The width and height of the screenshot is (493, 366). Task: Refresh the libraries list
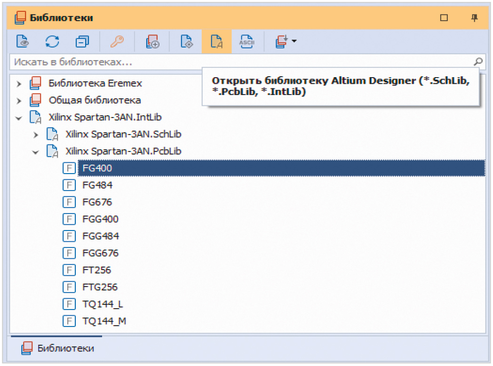click(x=52, y=41)
